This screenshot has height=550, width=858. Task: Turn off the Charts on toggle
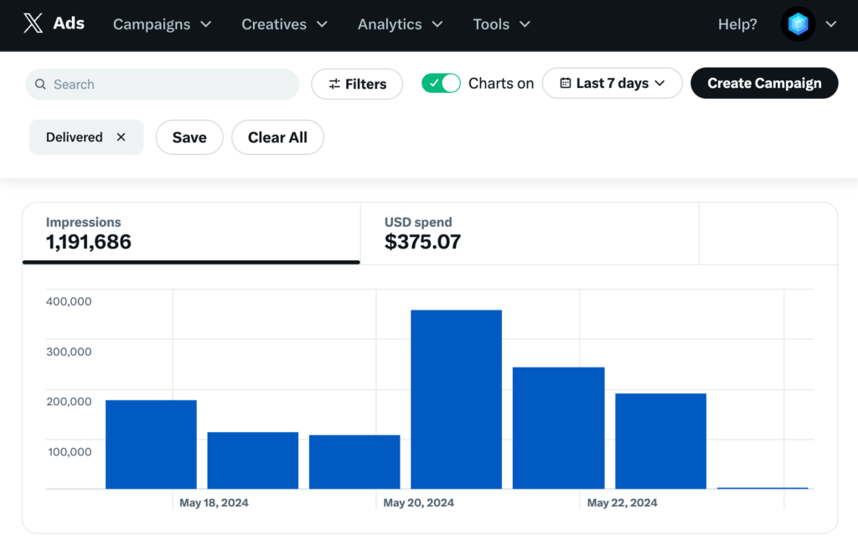point(441,83)
